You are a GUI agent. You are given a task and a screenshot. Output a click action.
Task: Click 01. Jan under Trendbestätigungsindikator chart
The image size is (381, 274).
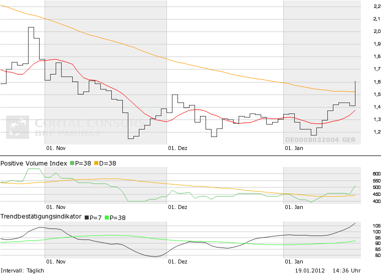294,261
